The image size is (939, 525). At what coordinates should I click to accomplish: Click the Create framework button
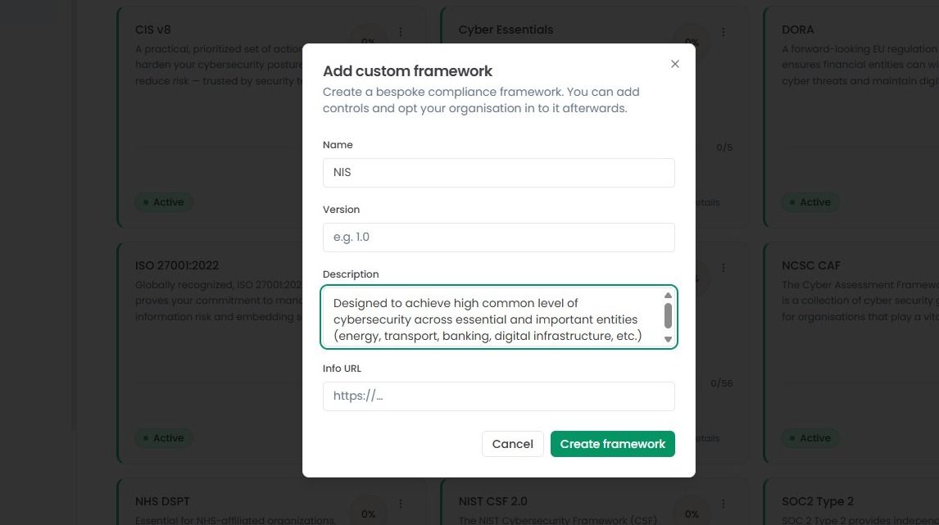tap(612, 444)
